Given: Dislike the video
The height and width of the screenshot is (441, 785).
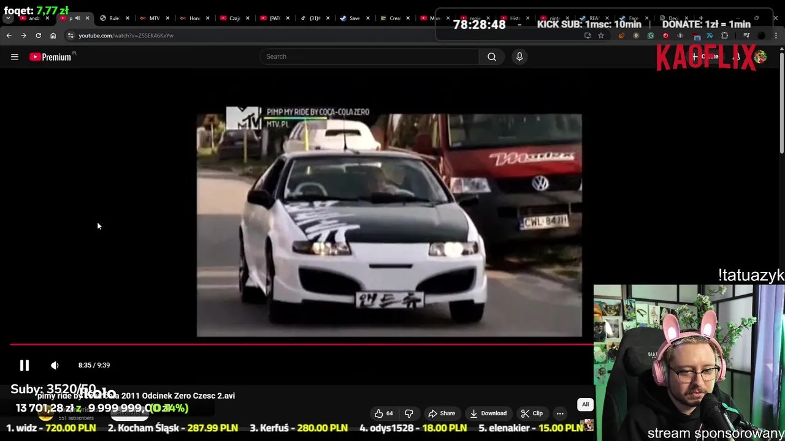Looking at the screenshot, I should pyautogui.click(x=409, y=413).
